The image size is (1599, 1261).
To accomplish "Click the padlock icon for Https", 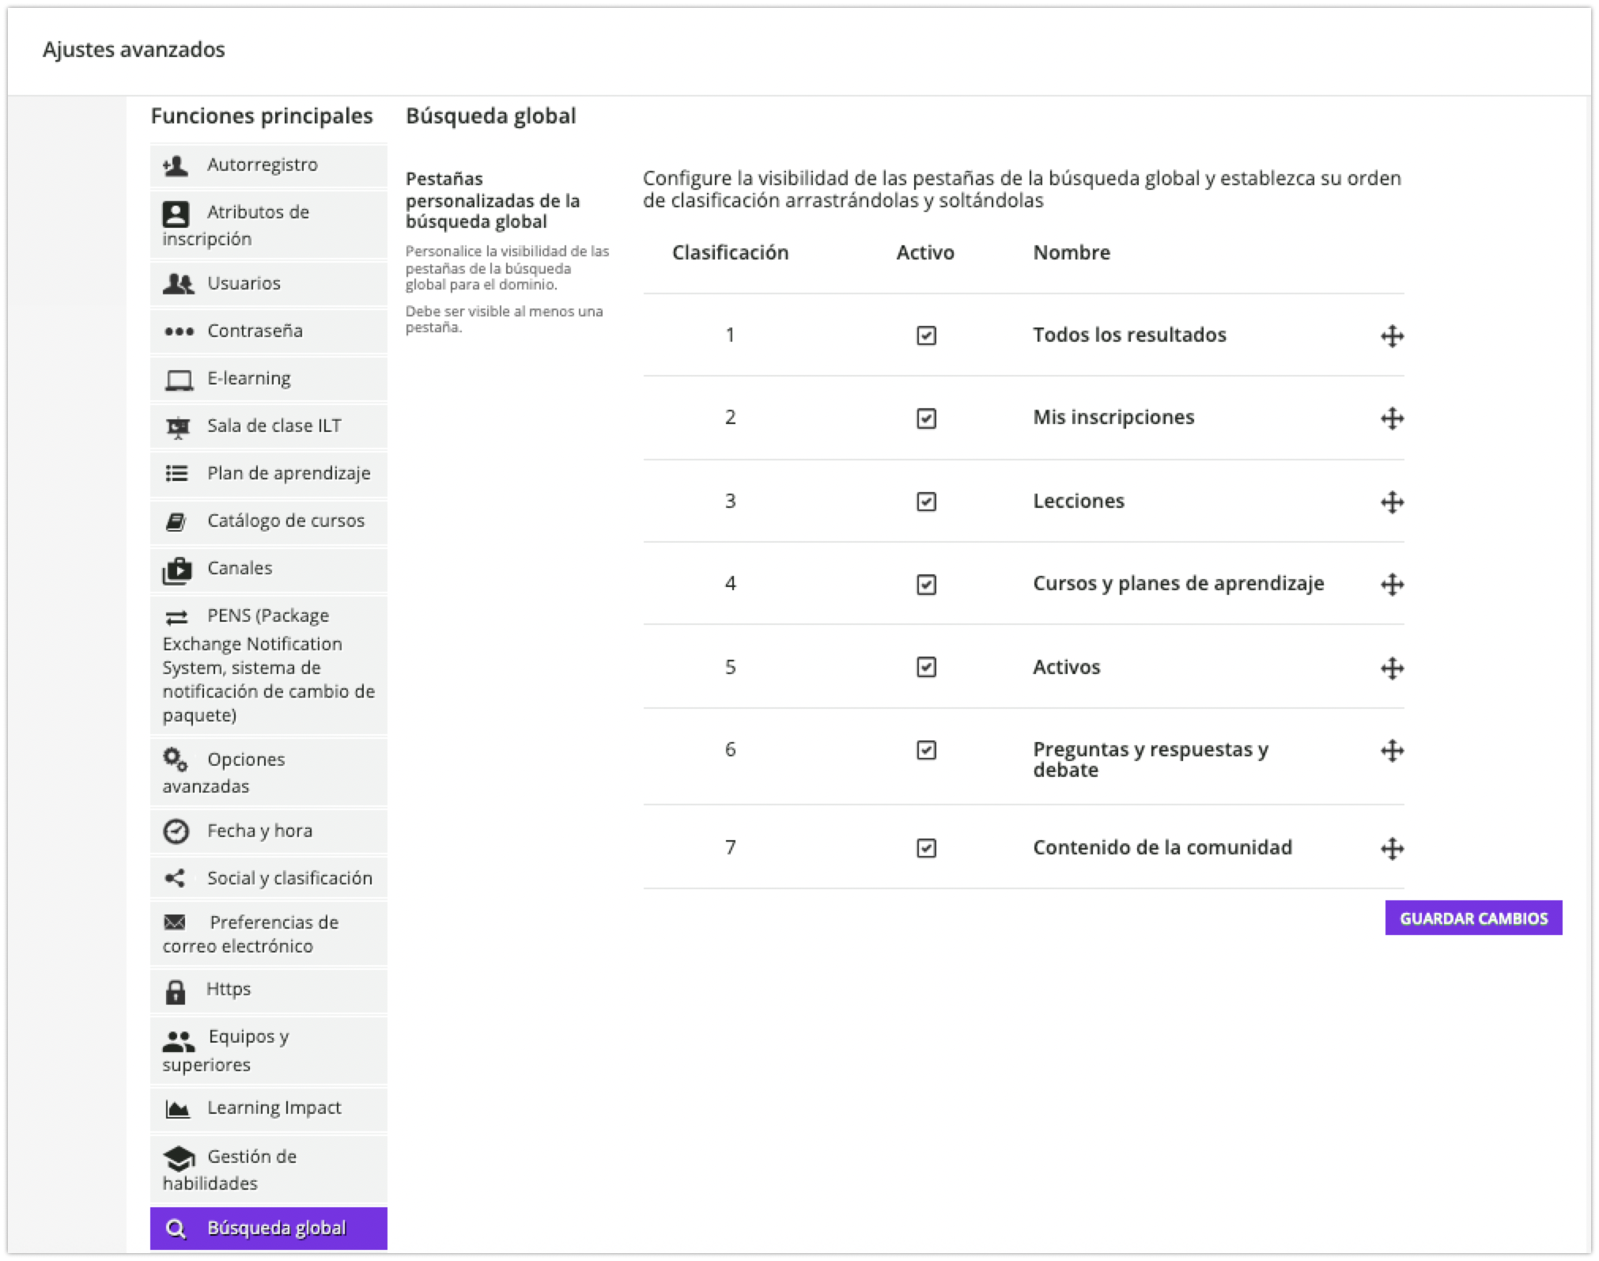I will pyautogui.click(x=176, y=991).
